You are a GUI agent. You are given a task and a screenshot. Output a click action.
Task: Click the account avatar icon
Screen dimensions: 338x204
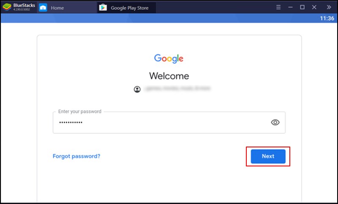(137, 90)
